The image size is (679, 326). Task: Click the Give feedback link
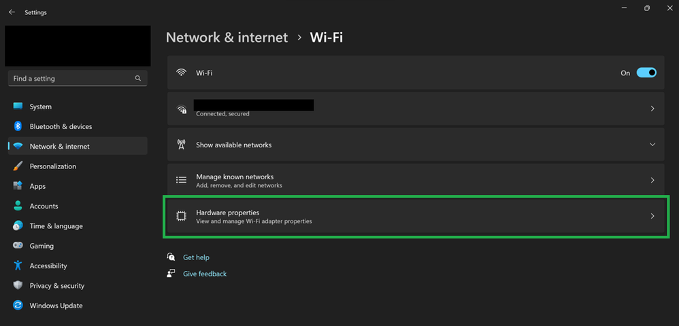[x=205, y=274]
